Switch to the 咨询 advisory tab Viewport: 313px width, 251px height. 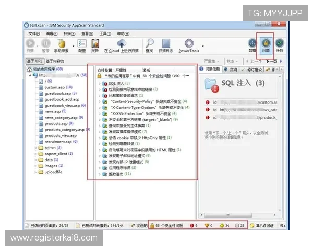coord(231,70)
